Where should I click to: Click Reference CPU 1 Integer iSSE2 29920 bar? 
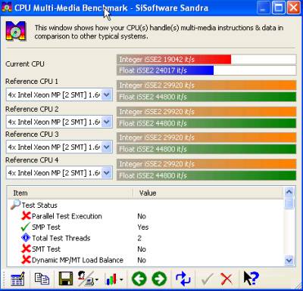[x=206, y=85]
